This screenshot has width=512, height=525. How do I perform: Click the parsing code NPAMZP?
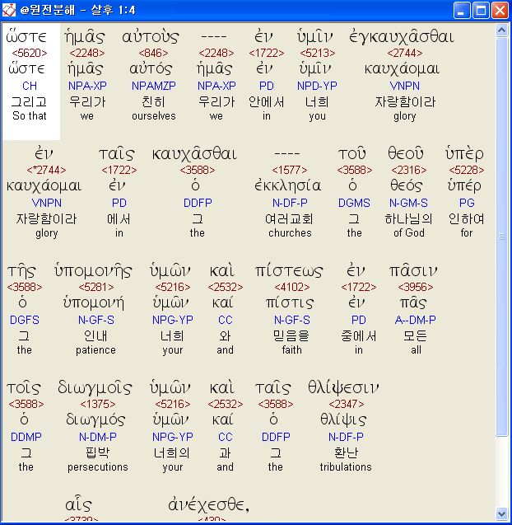pyautogui.click(x=153, y=86)
